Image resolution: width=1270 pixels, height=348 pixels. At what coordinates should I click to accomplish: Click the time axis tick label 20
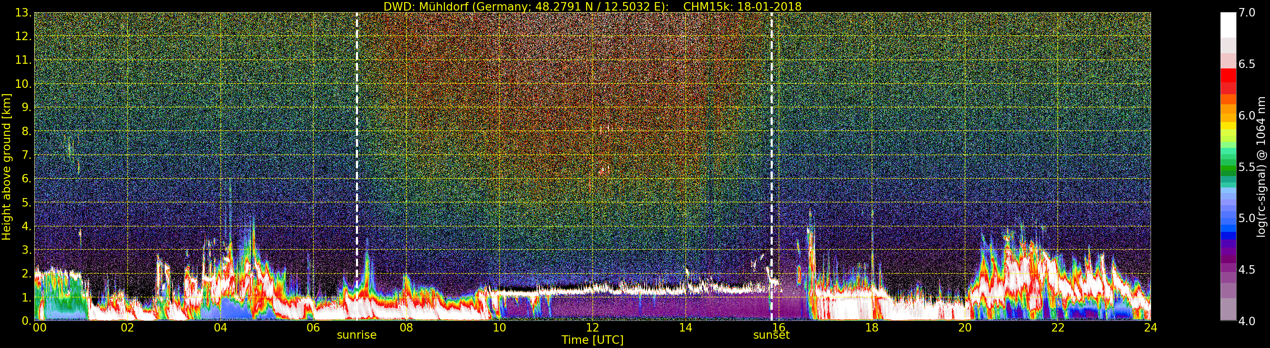965,327
